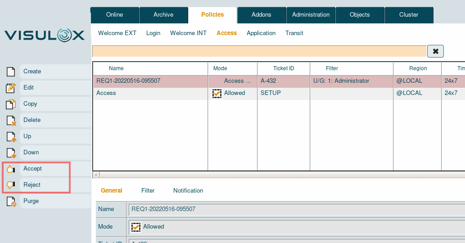Click the Edit pencil icon in sidebar
This screenshot has width=465, height=243.
click(11, 88)
